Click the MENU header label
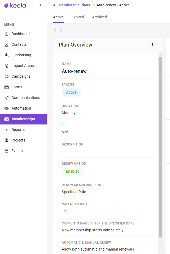This screenshot has height=254, width=170. [9, 25]
